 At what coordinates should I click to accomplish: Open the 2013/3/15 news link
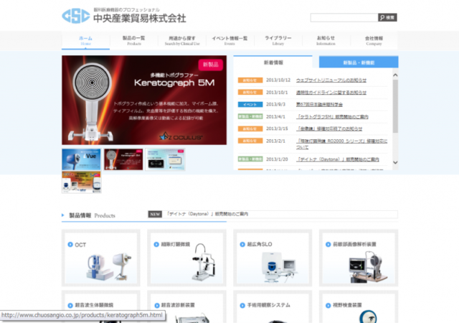[329, 128]
